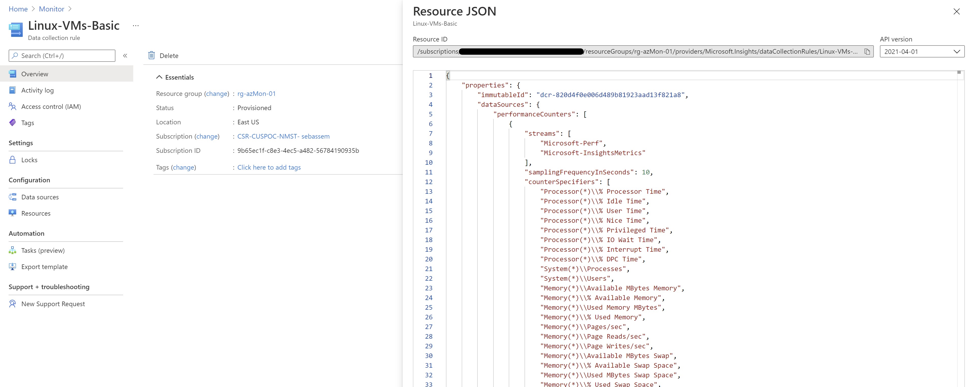Open the Overview menu item

(x=67, y=74)
